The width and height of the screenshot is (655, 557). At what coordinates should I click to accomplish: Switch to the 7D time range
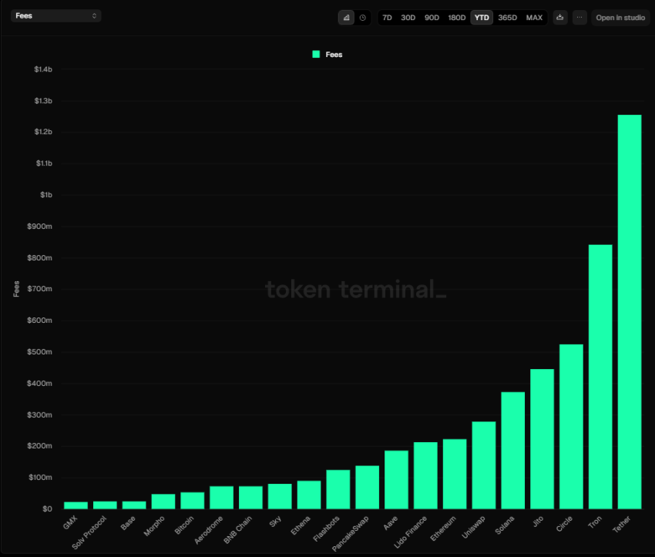pos(387,17)
